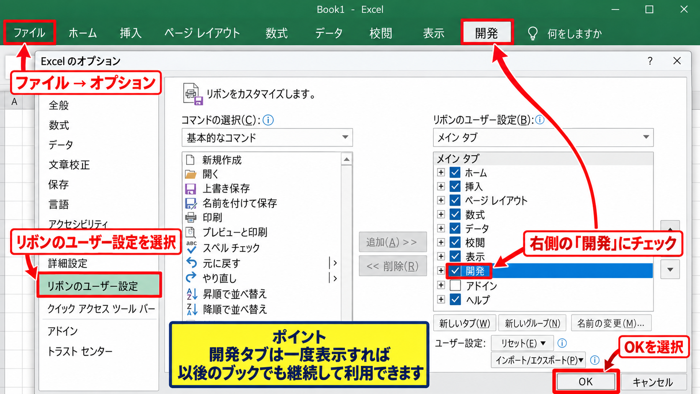The image size is (700, 394).
Task: Open the 基本的なコマンド dropdown
Action: [x=267, y=137]
